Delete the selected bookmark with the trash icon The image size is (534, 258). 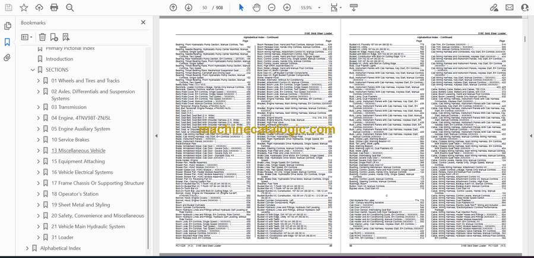[x=42, y=37]
